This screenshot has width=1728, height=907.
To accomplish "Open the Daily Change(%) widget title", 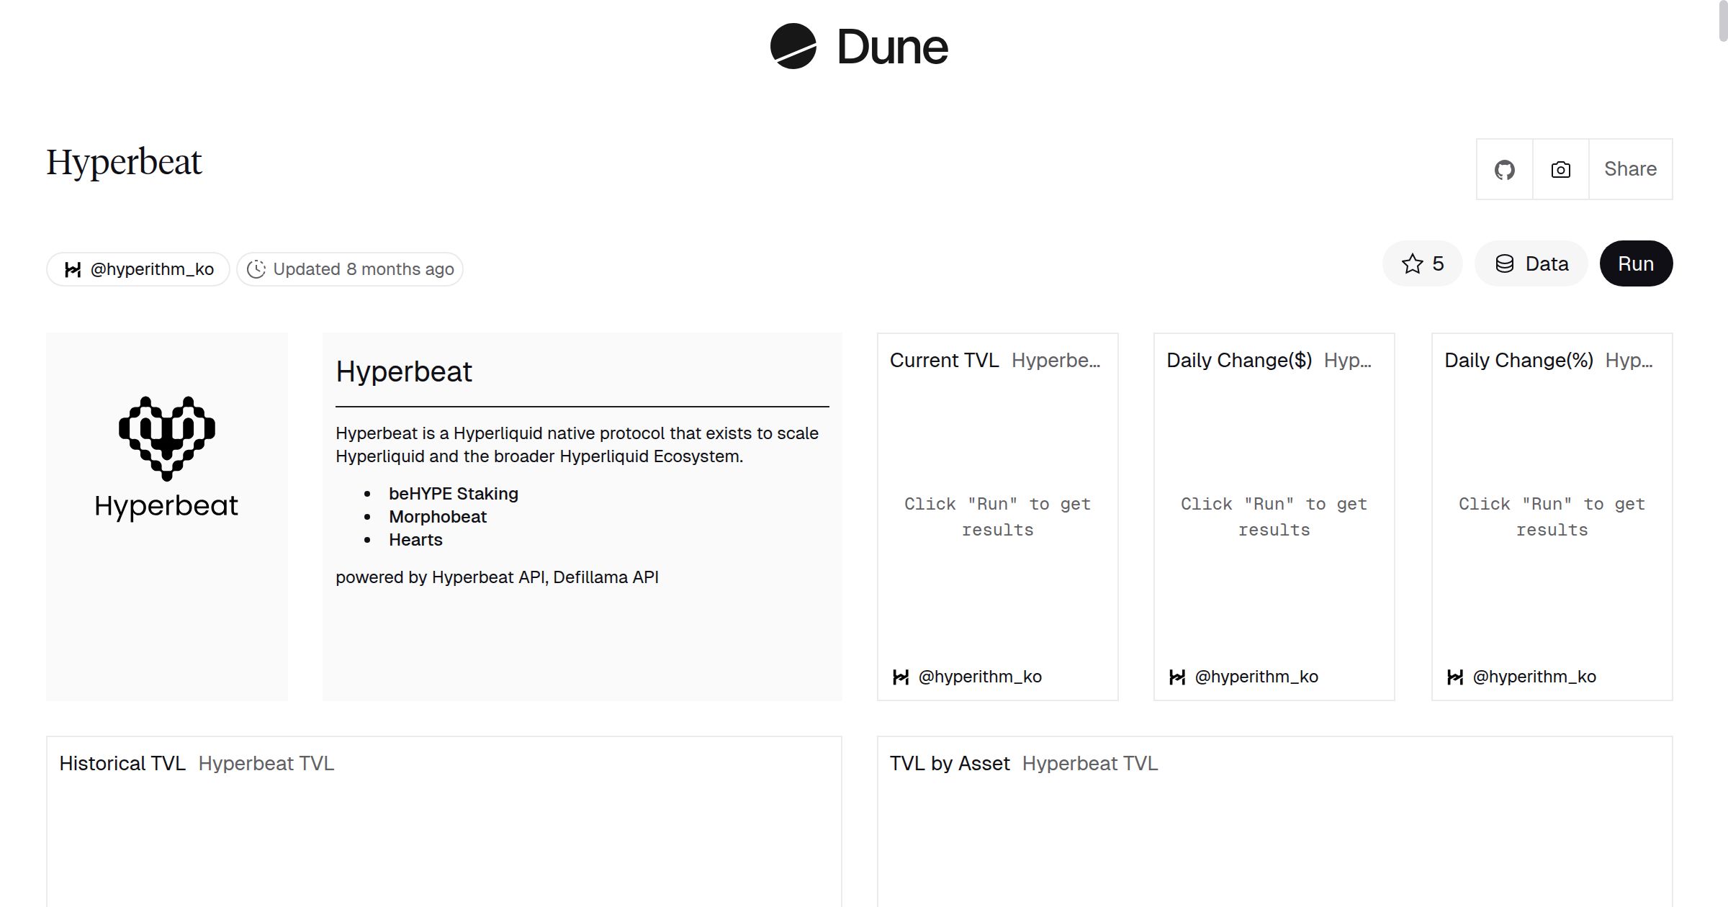I will (x=1518, y=360).
